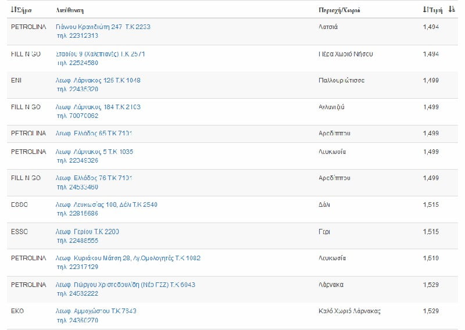Click Λεωφ. Γιώργου Χριστοδουλίδη address link
Image resolution: width=465 pixels, height=330 pixels.
125,285
